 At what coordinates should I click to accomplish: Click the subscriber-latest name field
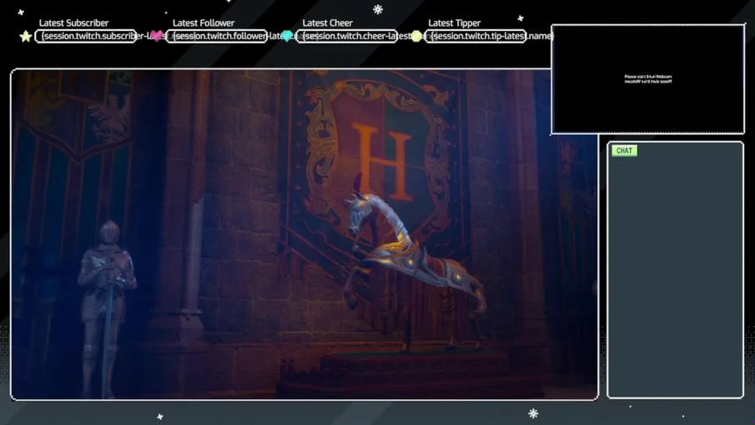point(86,37)
